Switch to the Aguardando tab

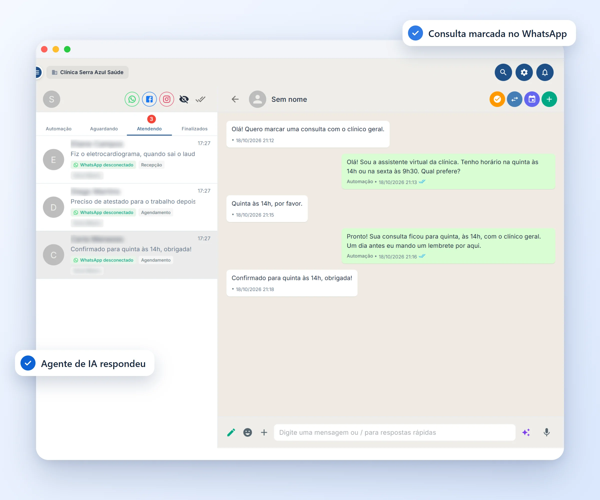coord(104,129)
